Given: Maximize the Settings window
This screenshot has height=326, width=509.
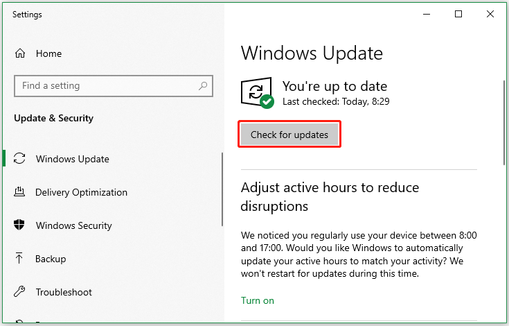Looking at the screenshot, I should point(458,14).
